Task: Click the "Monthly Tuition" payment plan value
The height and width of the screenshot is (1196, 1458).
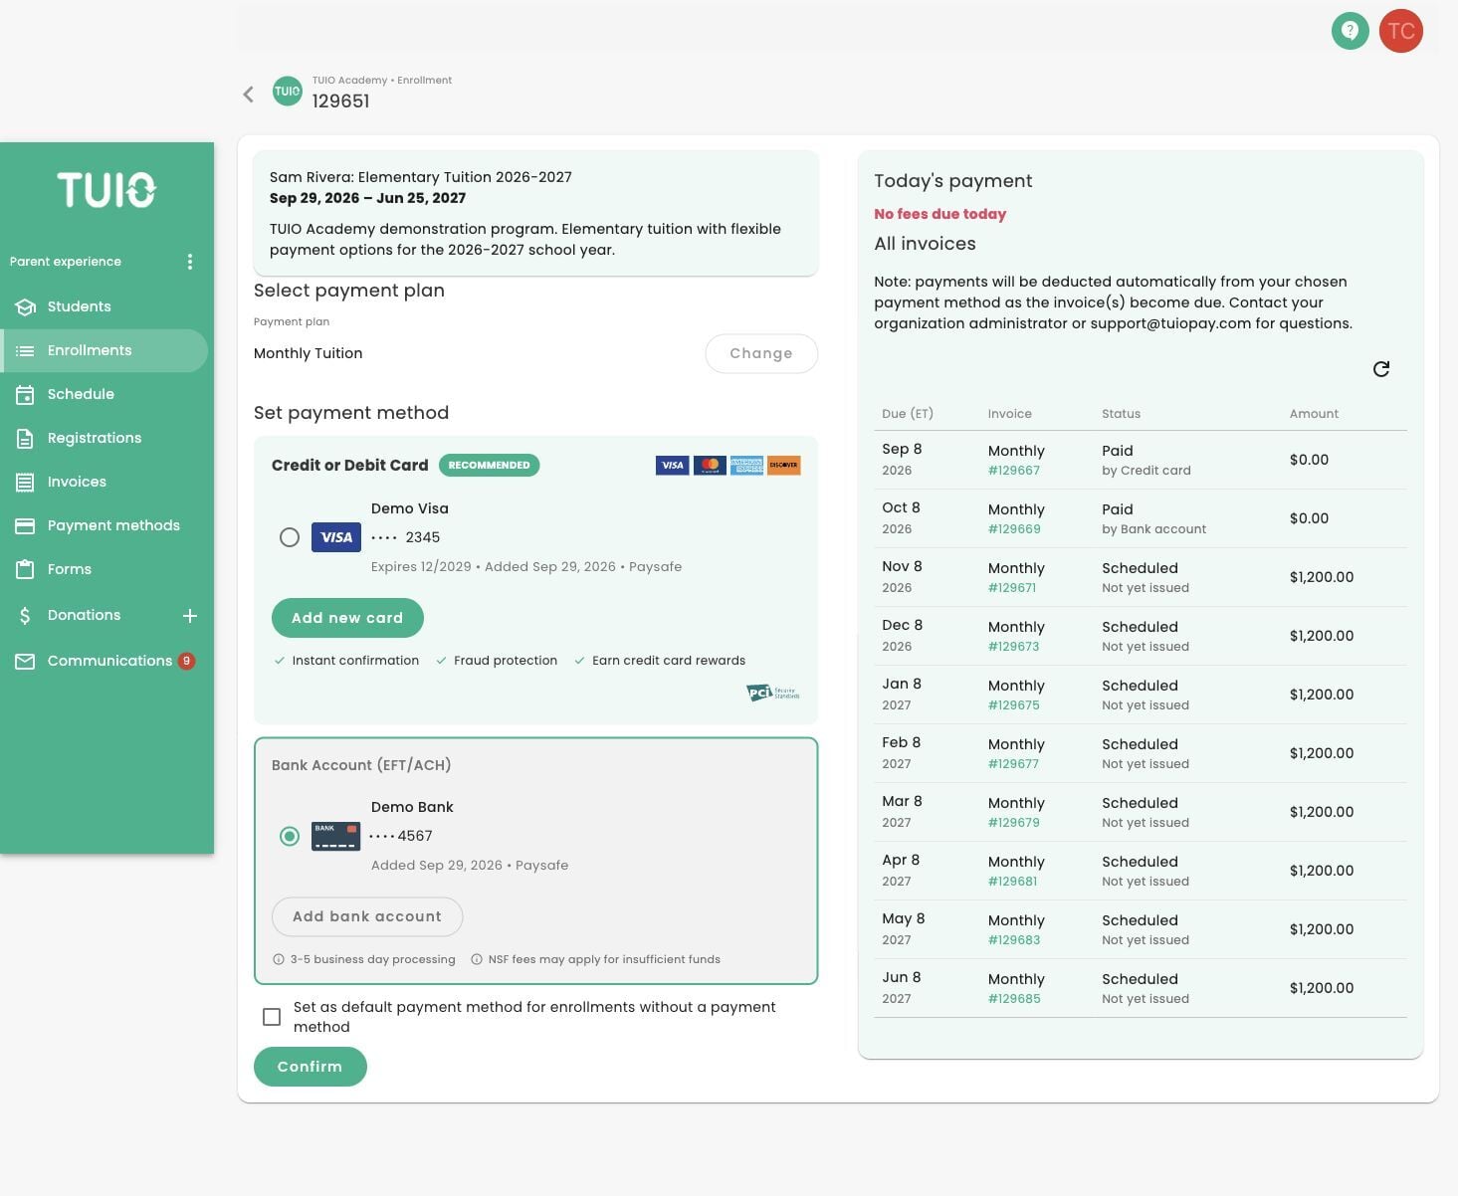Action: coord(309,353)
